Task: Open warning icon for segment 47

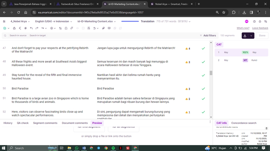Action: coord(186,48)
